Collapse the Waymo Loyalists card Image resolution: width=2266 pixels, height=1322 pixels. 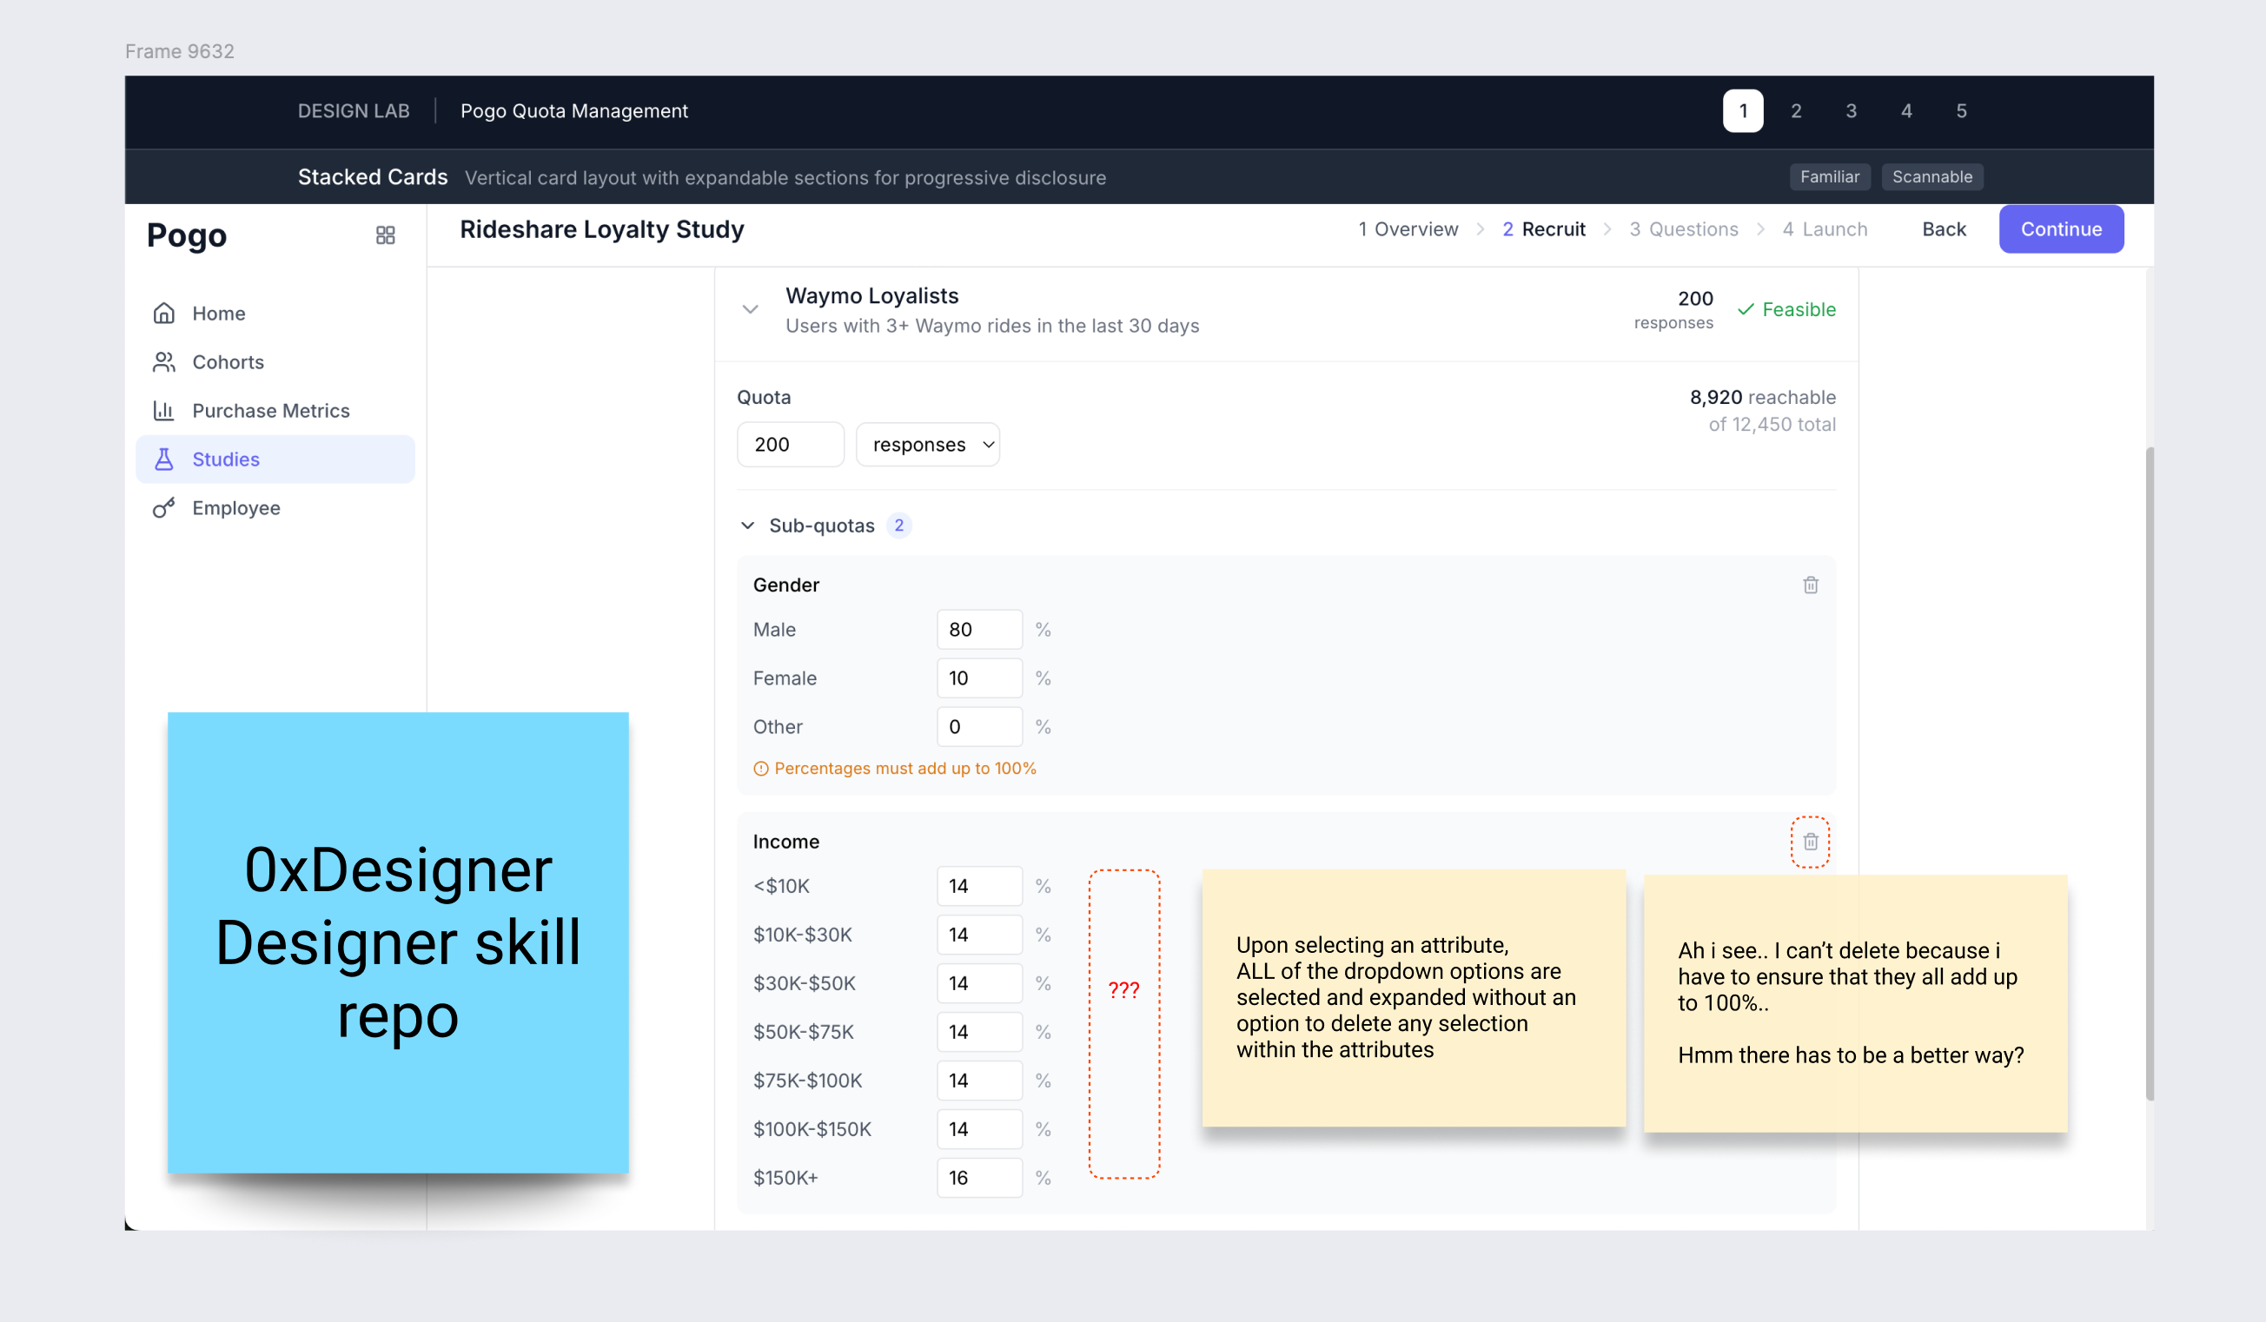point(750,309)
